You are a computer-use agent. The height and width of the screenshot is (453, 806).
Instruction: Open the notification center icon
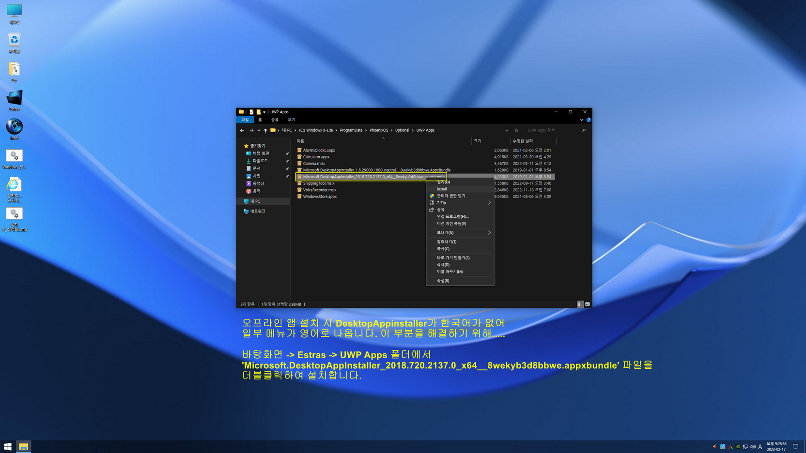795,447
